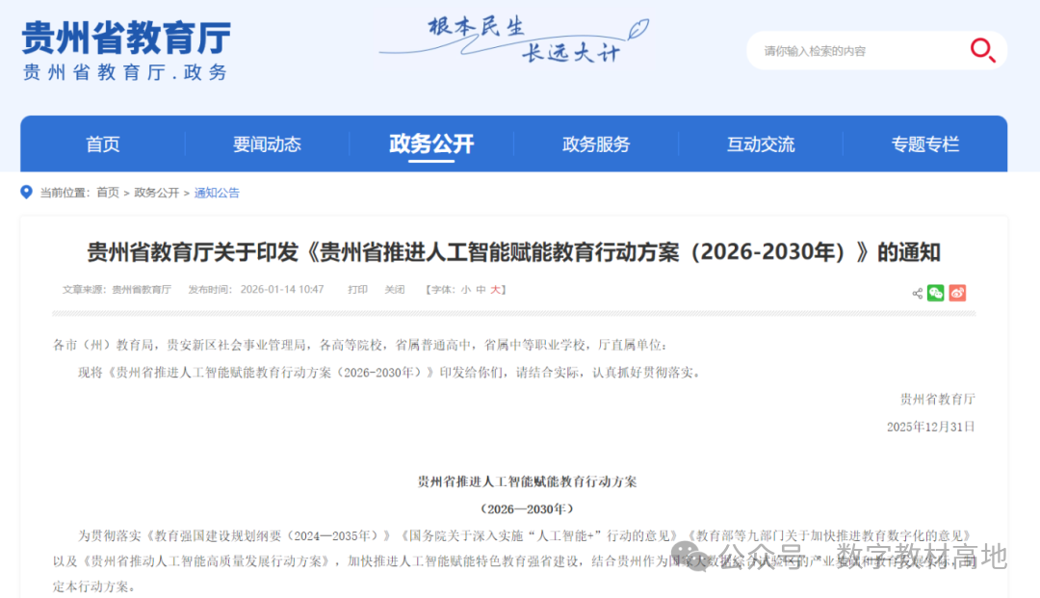This screenshot has height=598, width=1040.
Task: Open the 政务公开 breadcrumb link
Action: pos(157,193)
